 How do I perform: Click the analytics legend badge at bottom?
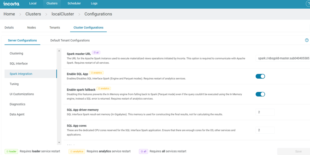[77, 152]
